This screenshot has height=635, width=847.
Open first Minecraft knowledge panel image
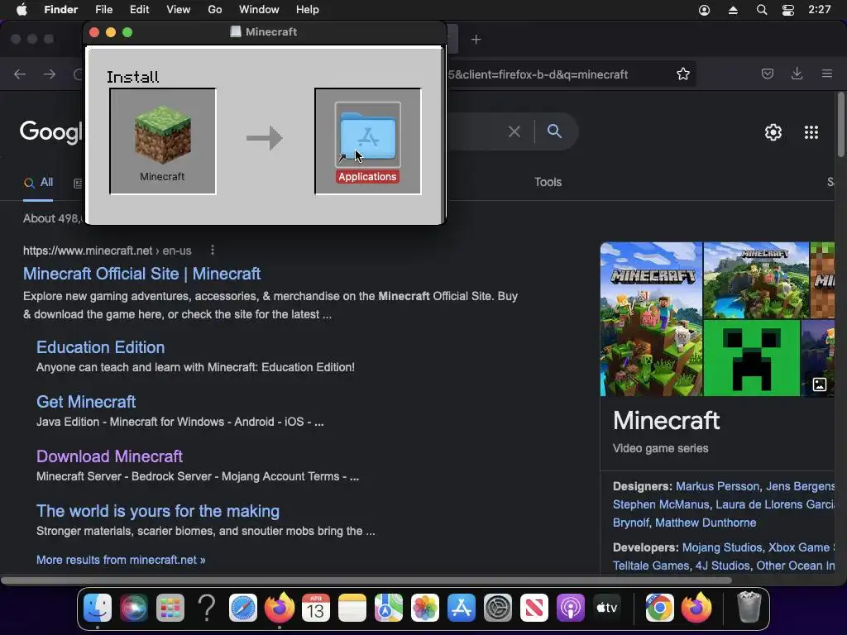651,319
